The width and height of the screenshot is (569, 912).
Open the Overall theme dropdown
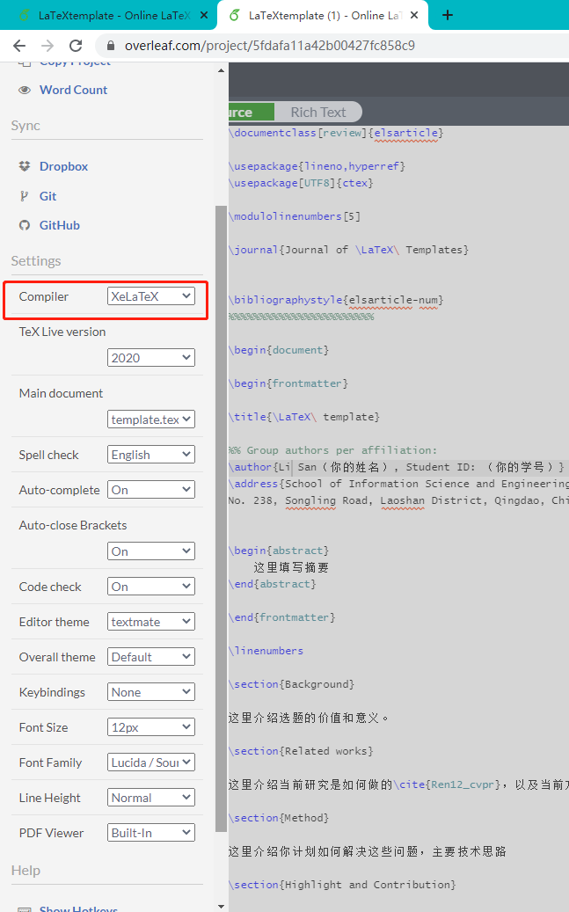pyautogui.click(x=151, y=657)
